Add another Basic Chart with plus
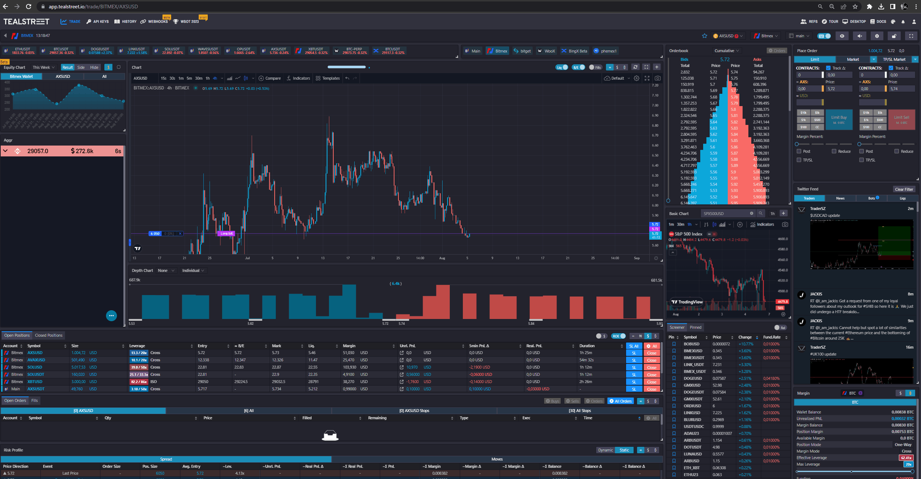 point(783,214)
